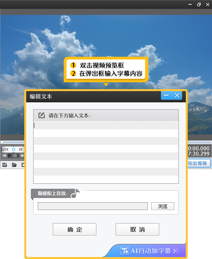Open project with the folder icon
Viewport: 212px width, 259px height.
(x=14, y=165)
